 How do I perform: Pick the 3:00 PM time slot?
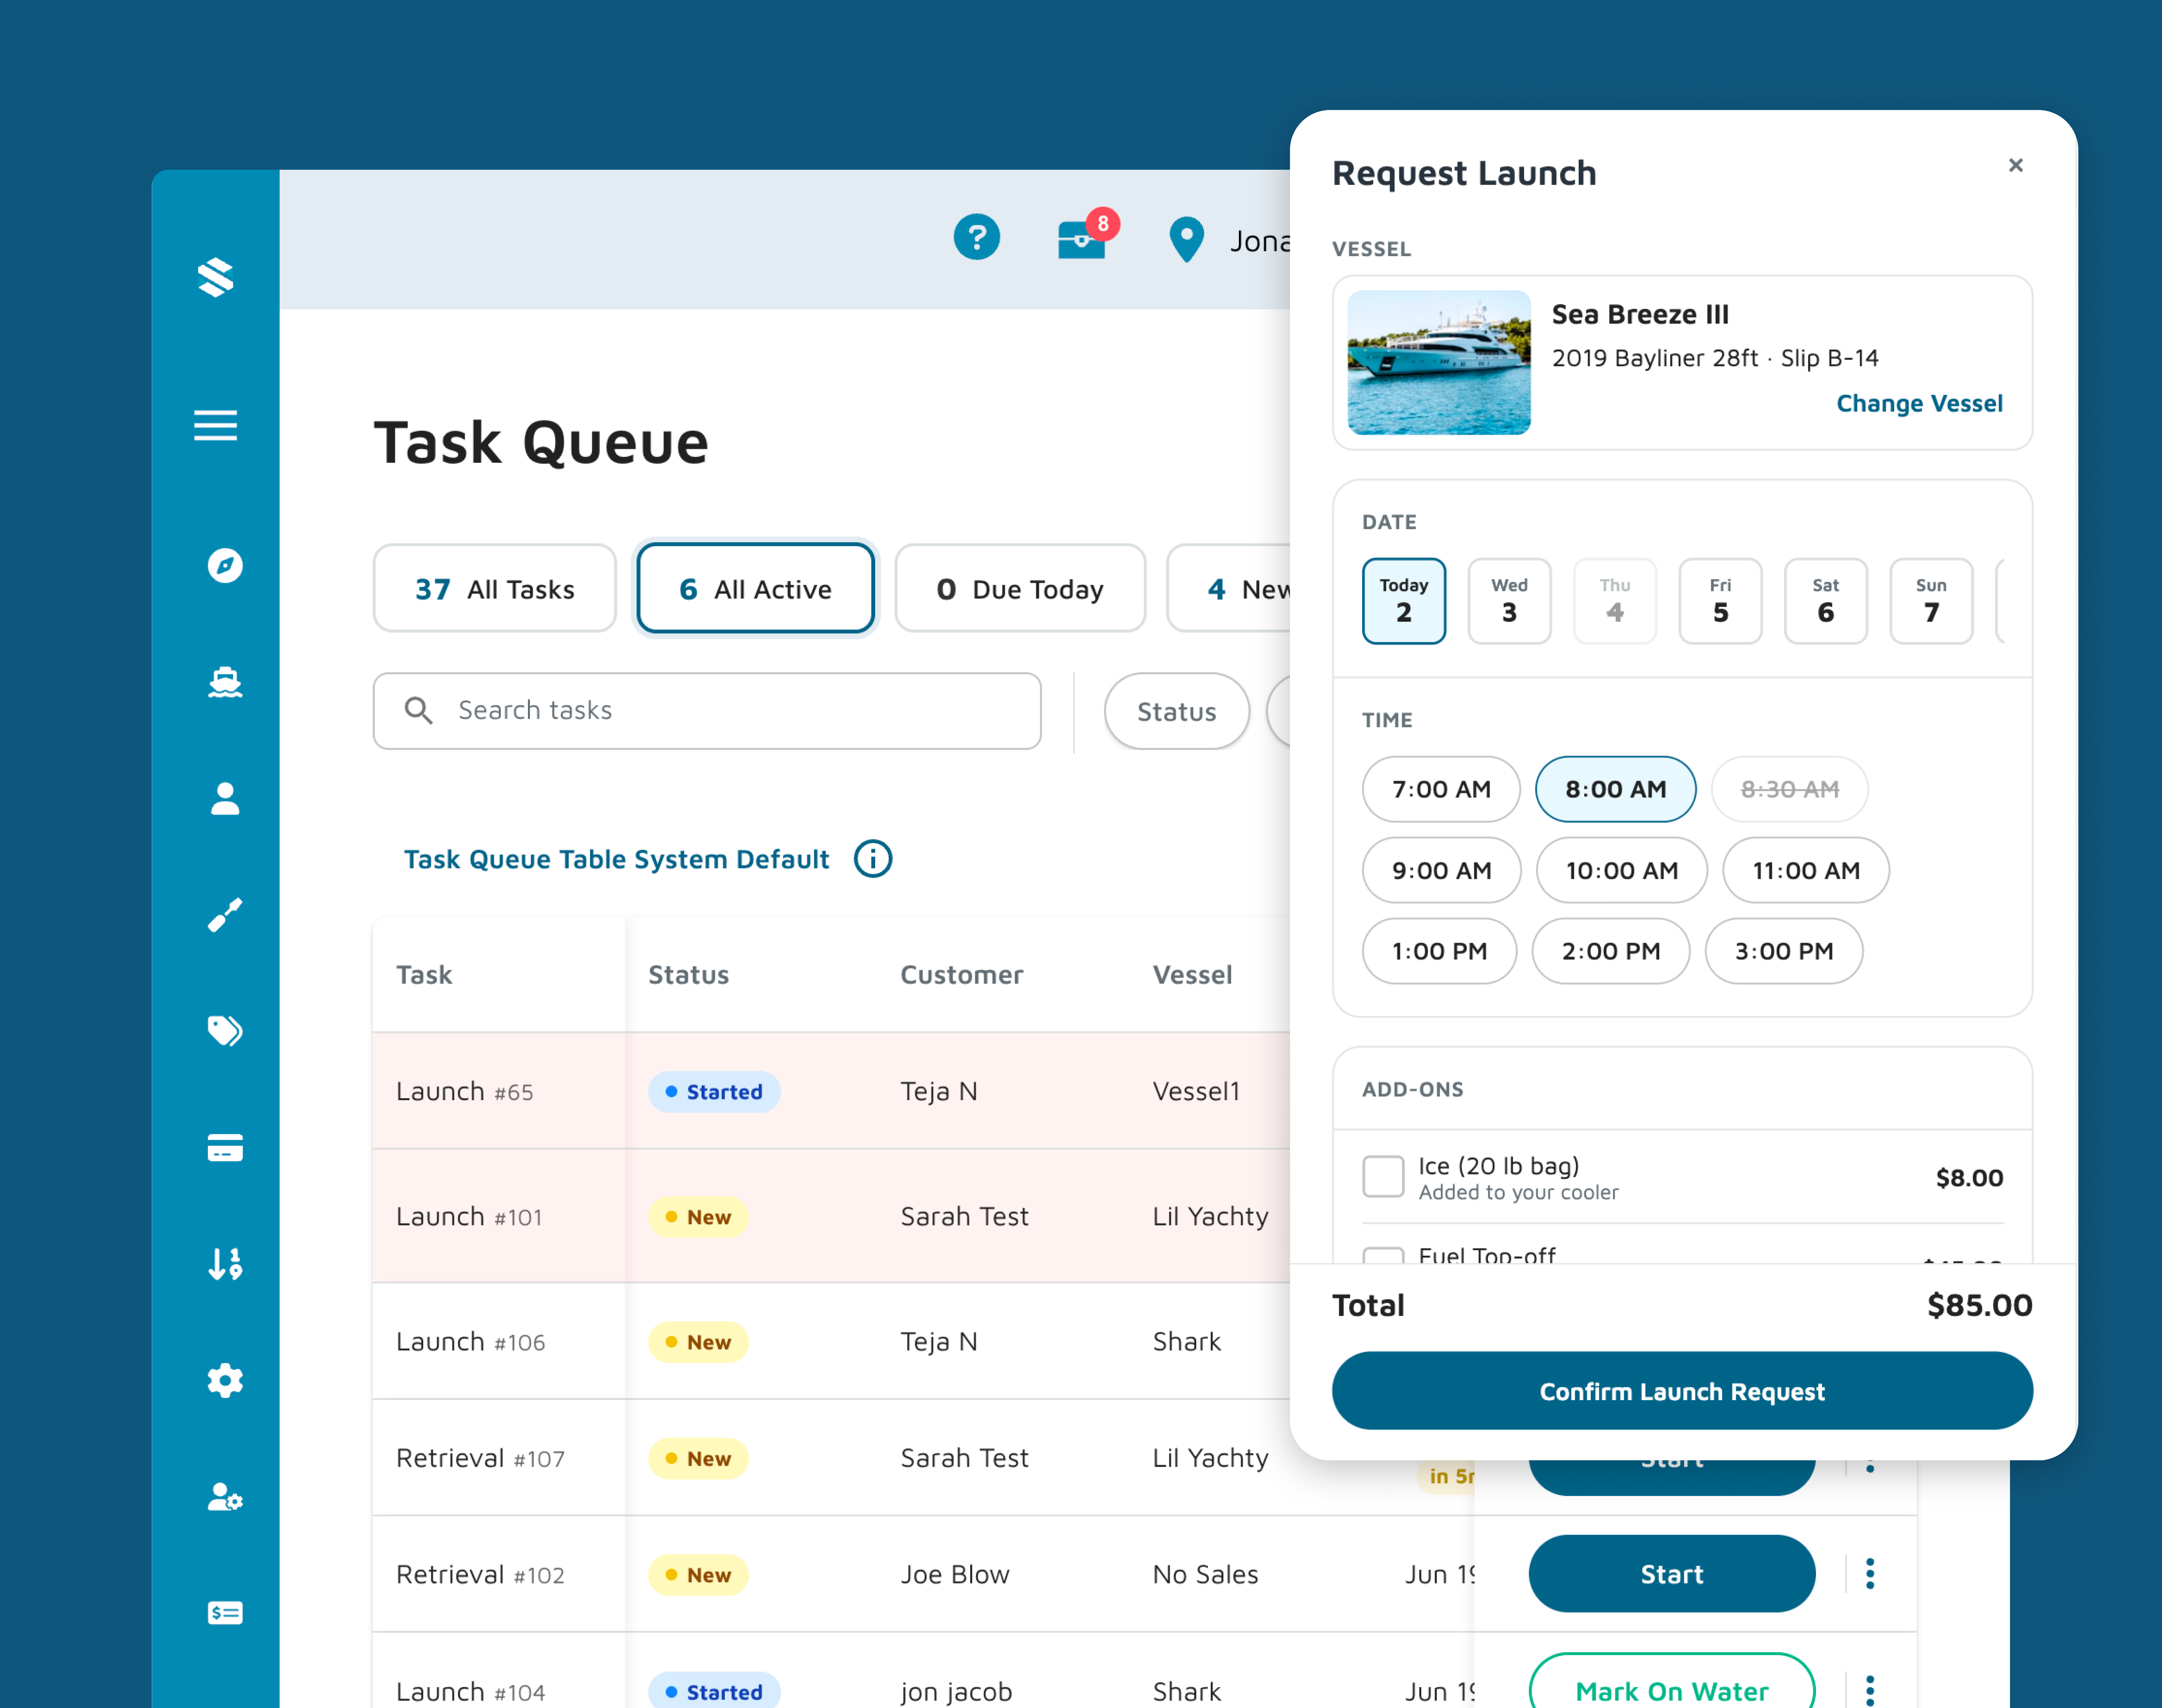[1784, 951]
